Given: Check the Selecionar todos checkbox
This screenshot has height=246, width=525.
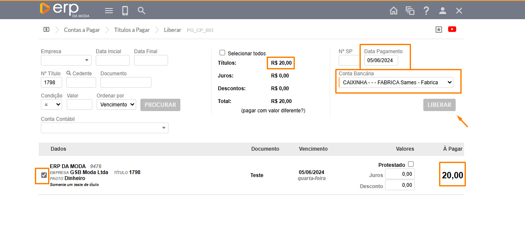Looking at the screenshot, I should pyautogui.click(x=222, y=53).
